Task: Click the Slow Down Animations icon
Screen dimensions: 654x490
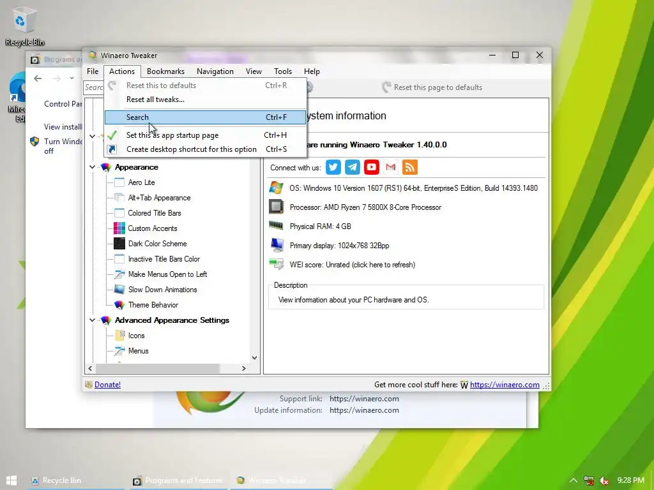Action: click(x=119, y=290)
